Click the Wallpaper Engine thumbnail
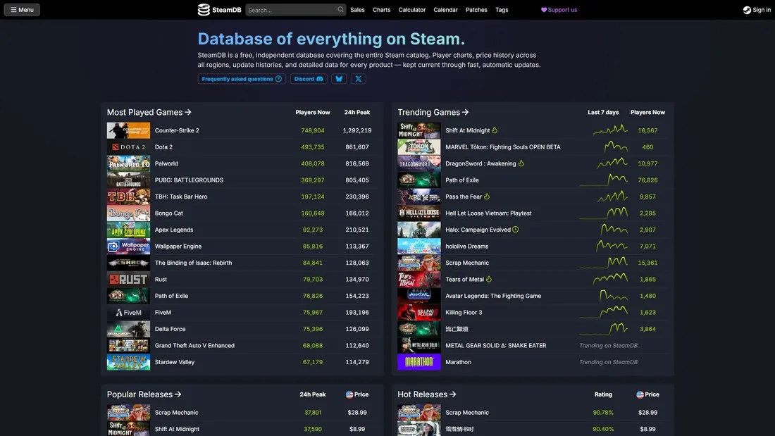The image size is (775, 436). [128, 247]
